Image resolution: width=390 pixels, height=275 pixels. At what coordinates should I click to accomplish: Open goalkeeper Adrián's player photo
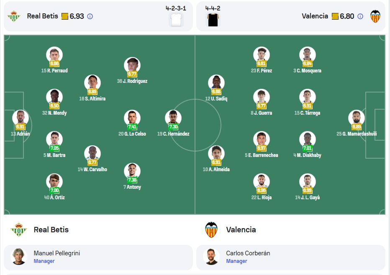(x=21, y=118)
